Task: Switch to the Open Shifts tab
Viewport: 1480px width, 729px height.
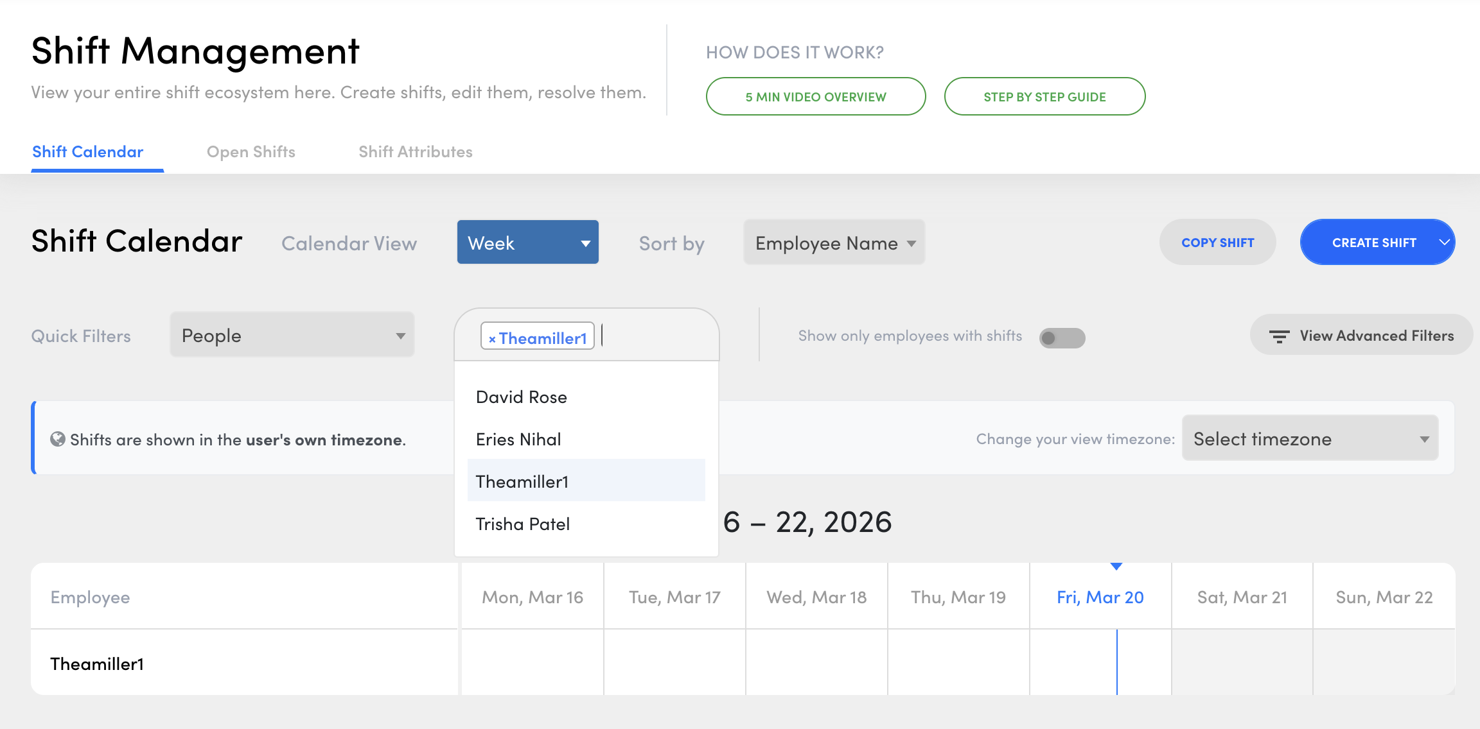Action: pos(251,152)
